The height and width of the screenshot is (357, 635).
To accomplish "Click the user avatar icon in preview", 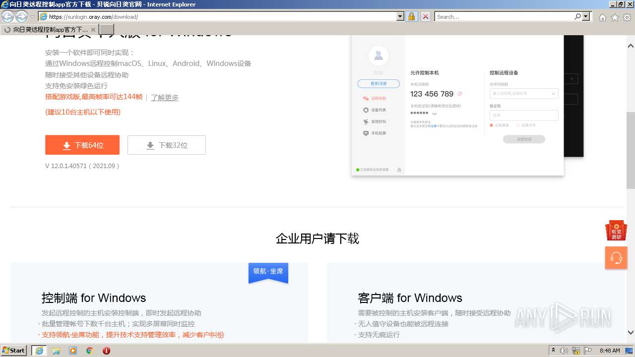I will (379, 56).
